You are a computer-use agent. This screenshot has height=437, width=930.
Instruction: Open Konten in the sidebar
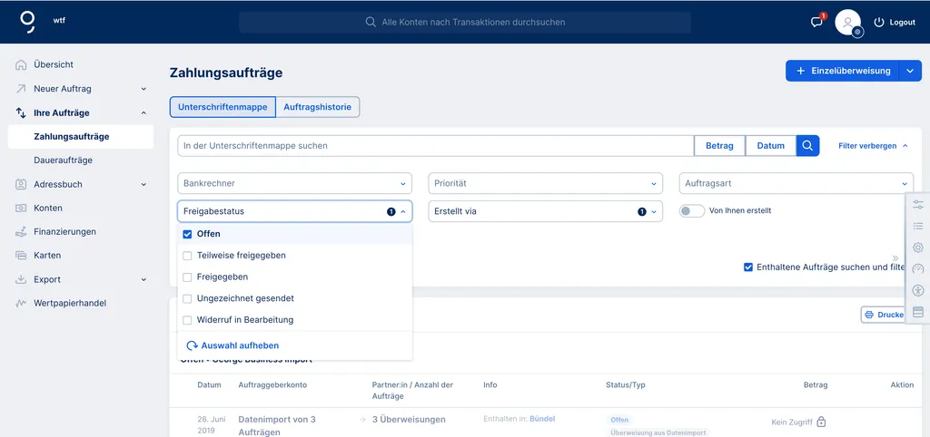[48, 208]
